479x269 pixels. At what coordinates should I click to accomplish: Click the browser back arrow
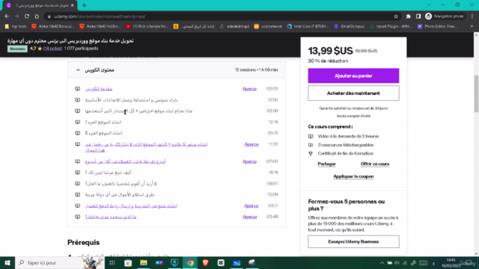pos(7,16)
